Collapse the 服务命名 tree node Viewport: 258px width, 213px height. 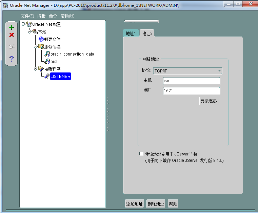coord(35,46)
